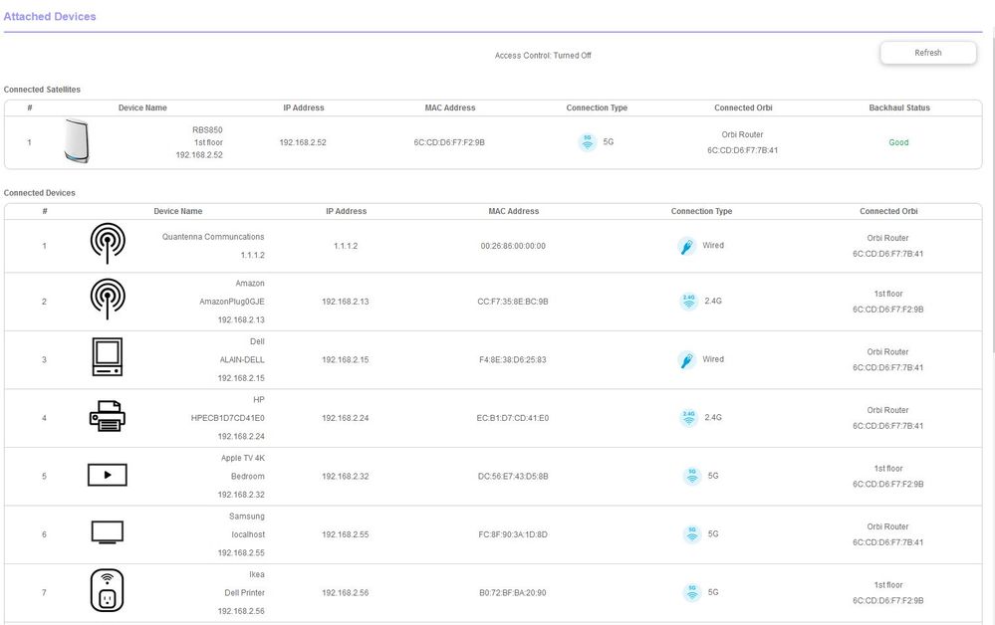The width and height of the screenshot is (995, 625).
Task: Click the satellite's 5G connection icon
Action: click(588, 142)
